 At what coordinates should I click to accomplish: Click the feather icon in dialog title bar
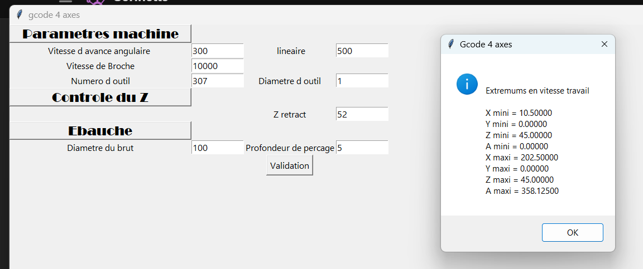click(451, 44)
